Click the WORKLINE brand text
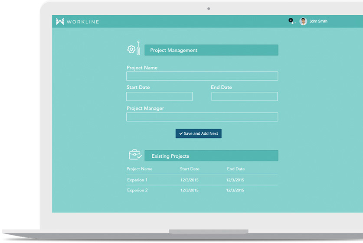This screenshot has height=243, width=363. coord(83,22)
